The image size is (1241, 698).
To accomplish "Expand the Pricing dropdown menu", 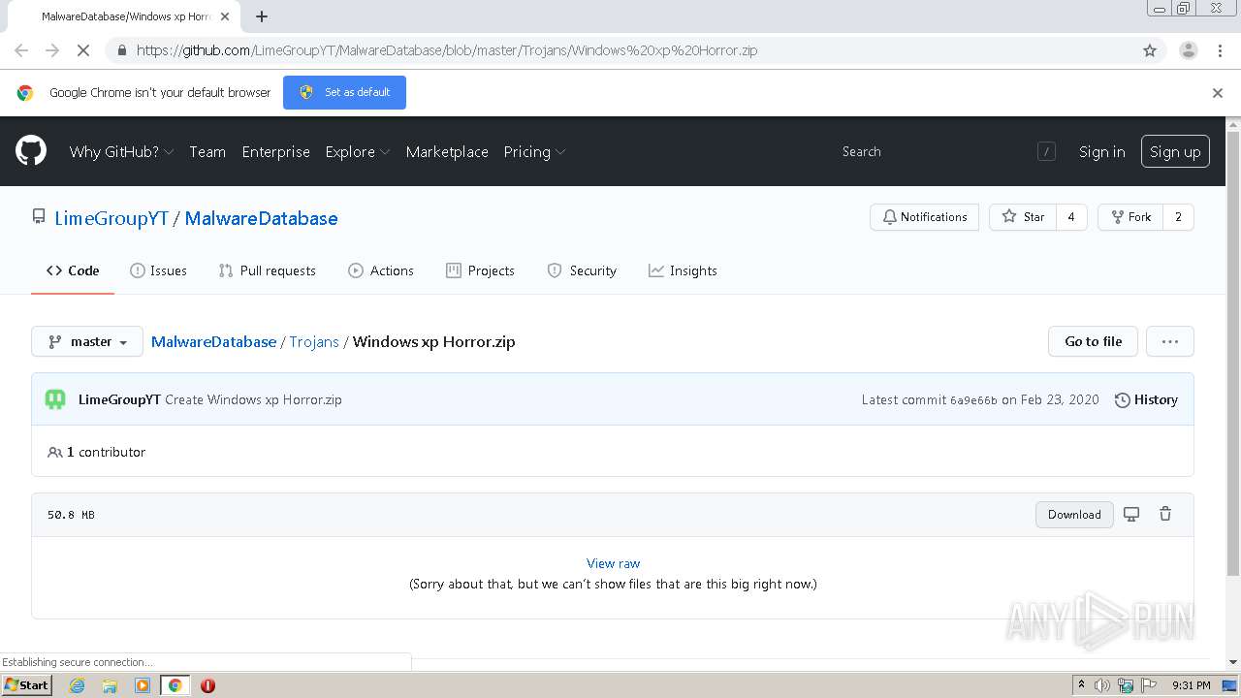I will point(534,151).
